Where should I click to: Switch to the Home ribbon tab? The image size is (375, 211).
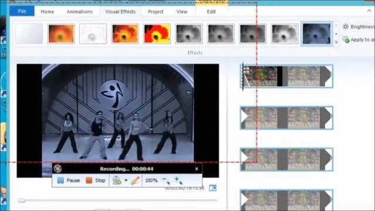[x=47, y=12]
